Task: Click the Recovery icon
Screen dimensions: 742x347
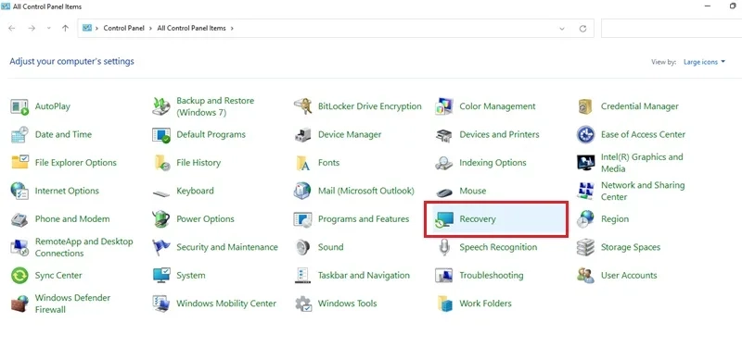Action: (444, 219)
